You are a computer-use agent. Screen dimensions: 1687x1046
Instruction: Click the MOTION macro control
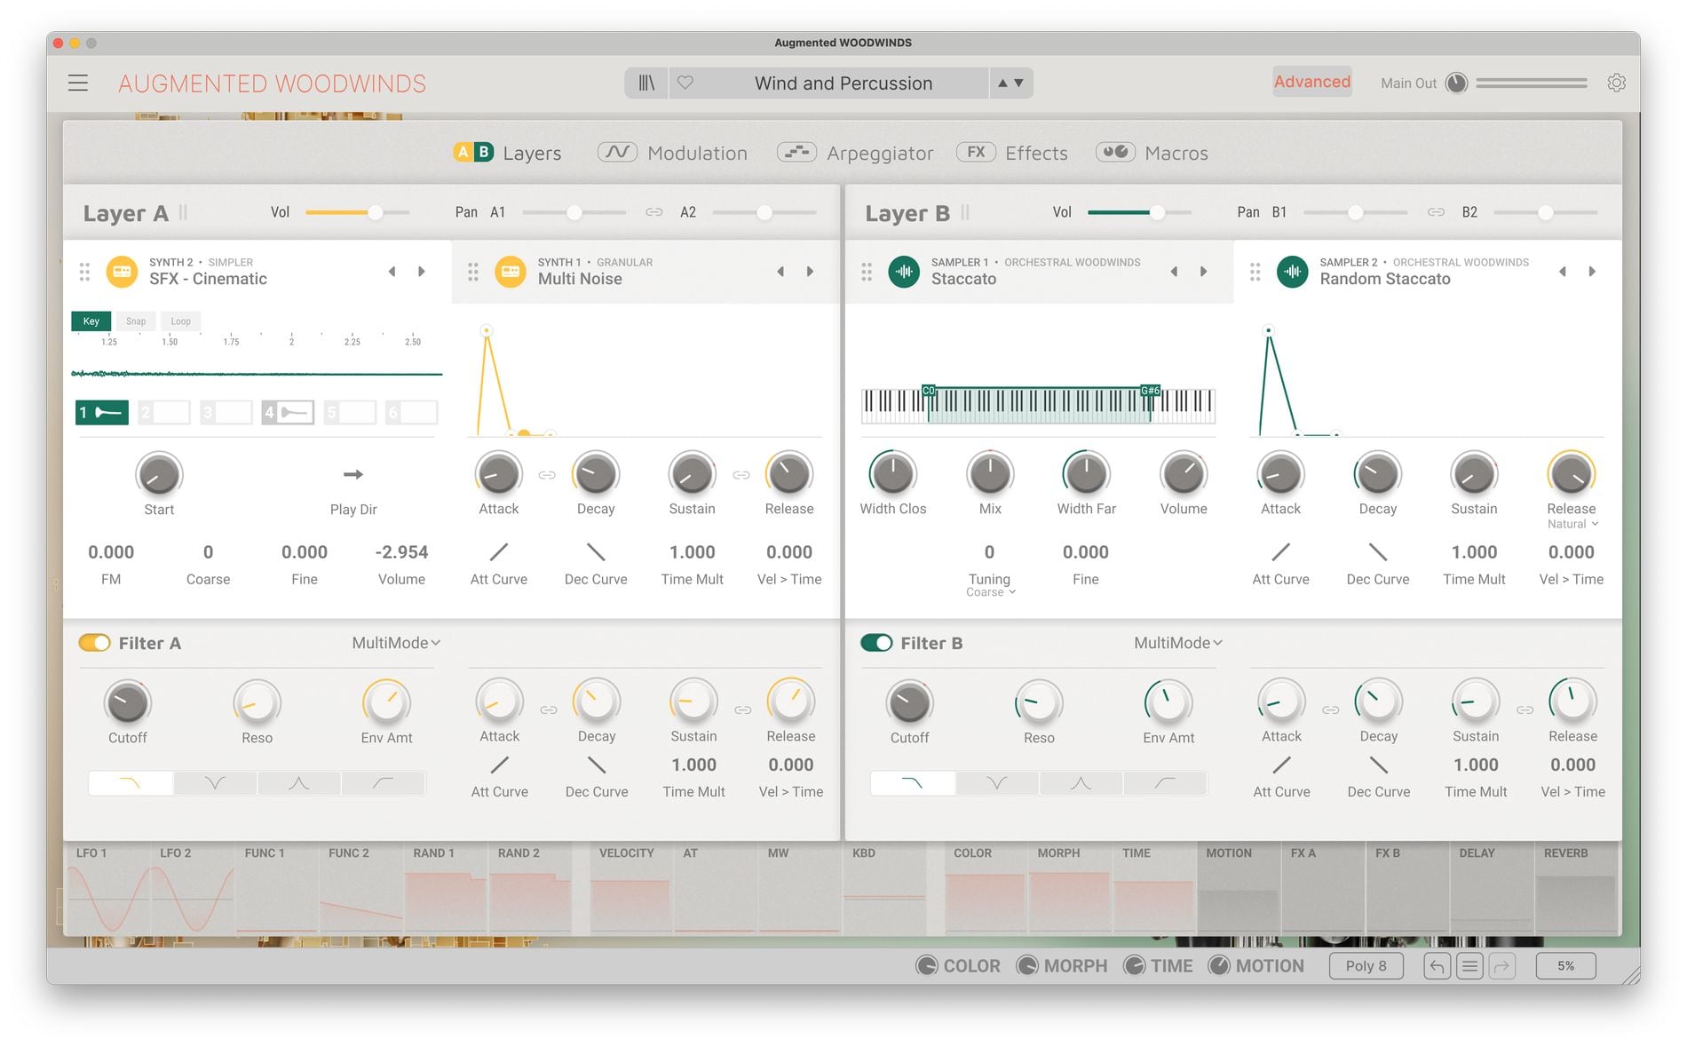pyautogui.click(x=1256, y=966)
